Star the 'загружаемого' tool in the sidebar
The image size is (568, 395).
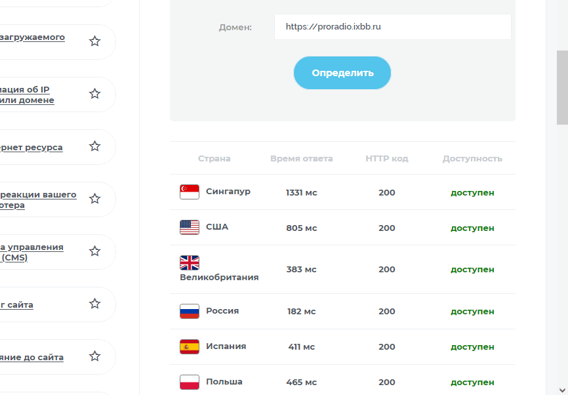(95, 41)
